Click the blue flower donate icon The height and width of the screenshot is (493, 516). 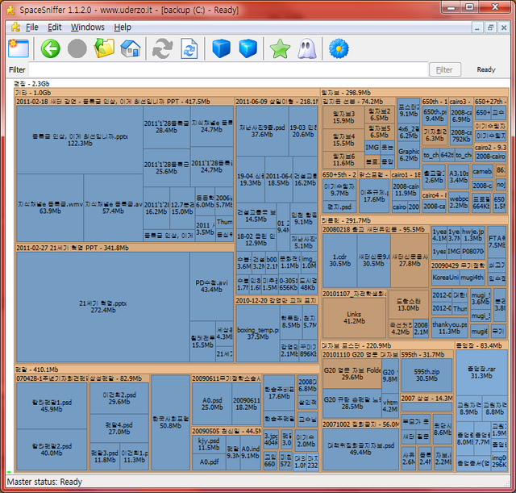point(339,48)
